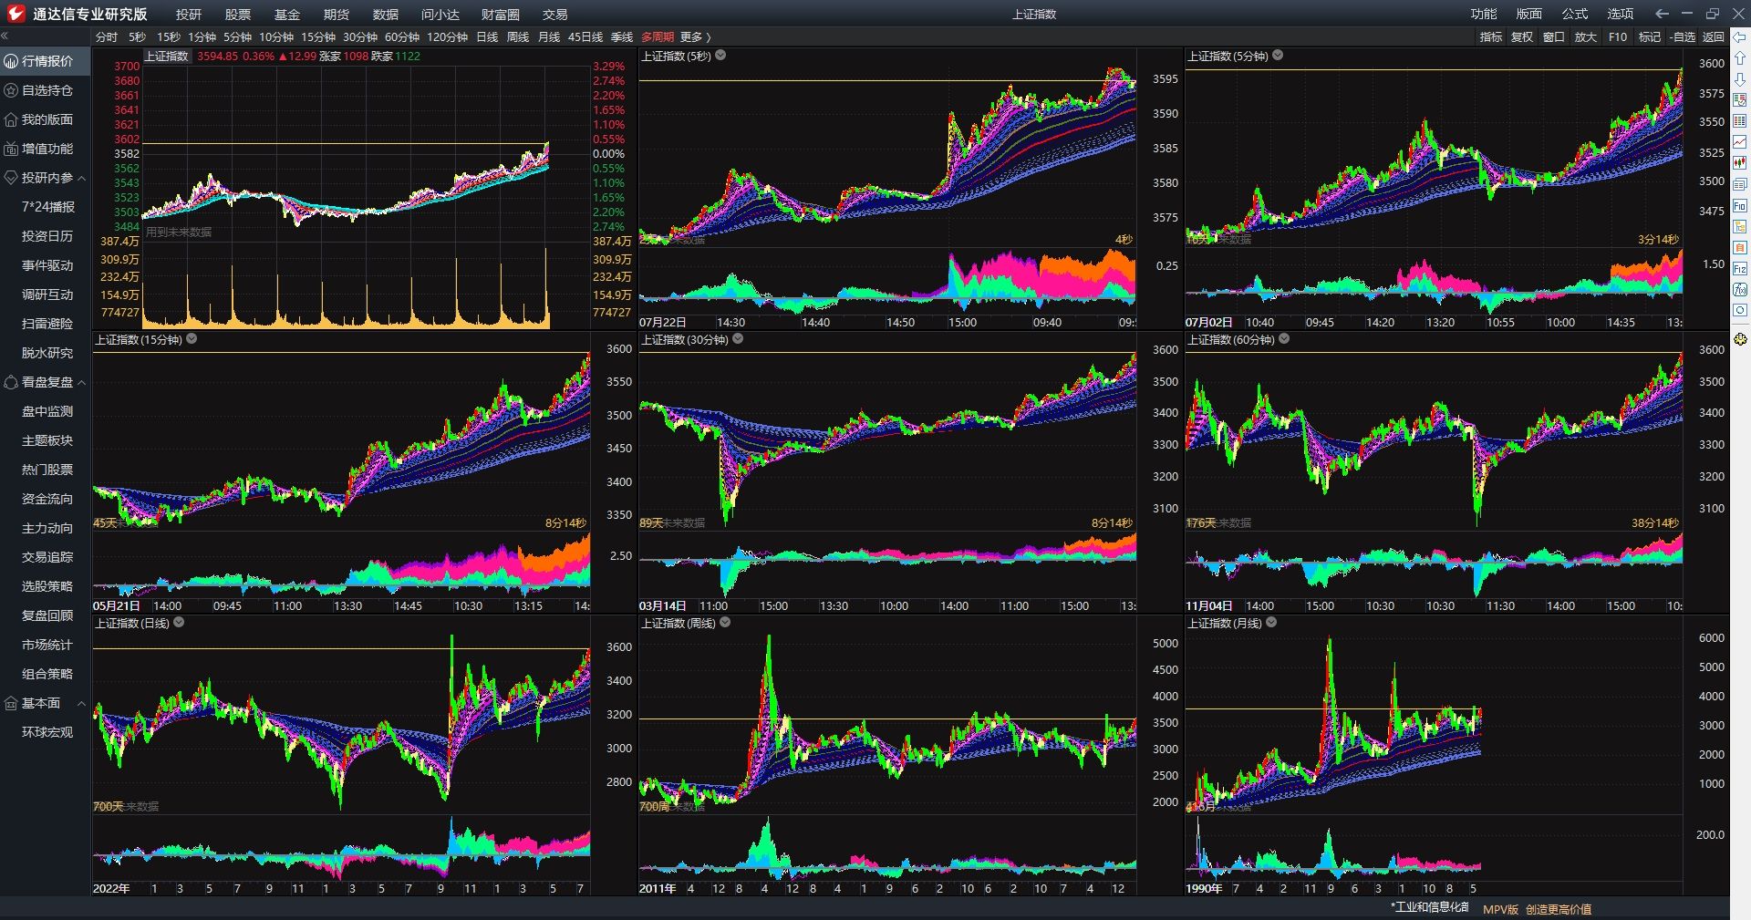This screenshot has width=1751, height=920.
Task: Switch to the 日线 period tab
Action: (x=487, y=37)
